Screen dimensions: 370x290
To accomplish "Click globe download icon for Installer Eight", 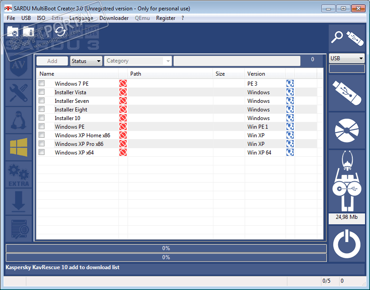I will 290,109.
